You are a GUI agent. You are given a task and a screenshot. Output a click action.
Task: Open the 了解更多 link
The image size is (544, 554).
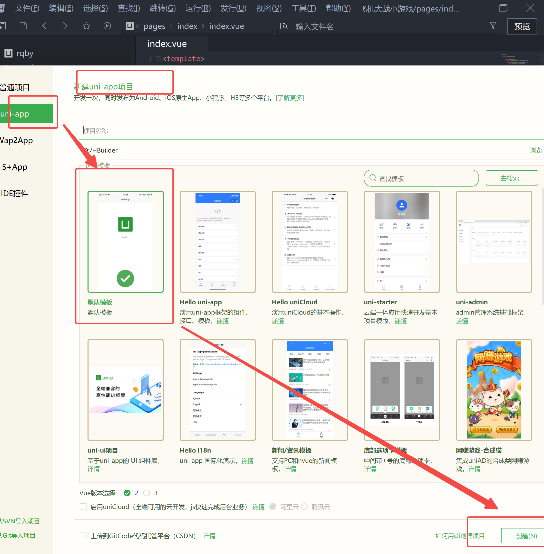(290, 98)
